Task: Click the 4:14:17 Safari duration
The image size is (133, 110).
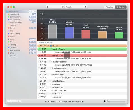Action: point(43,46)
